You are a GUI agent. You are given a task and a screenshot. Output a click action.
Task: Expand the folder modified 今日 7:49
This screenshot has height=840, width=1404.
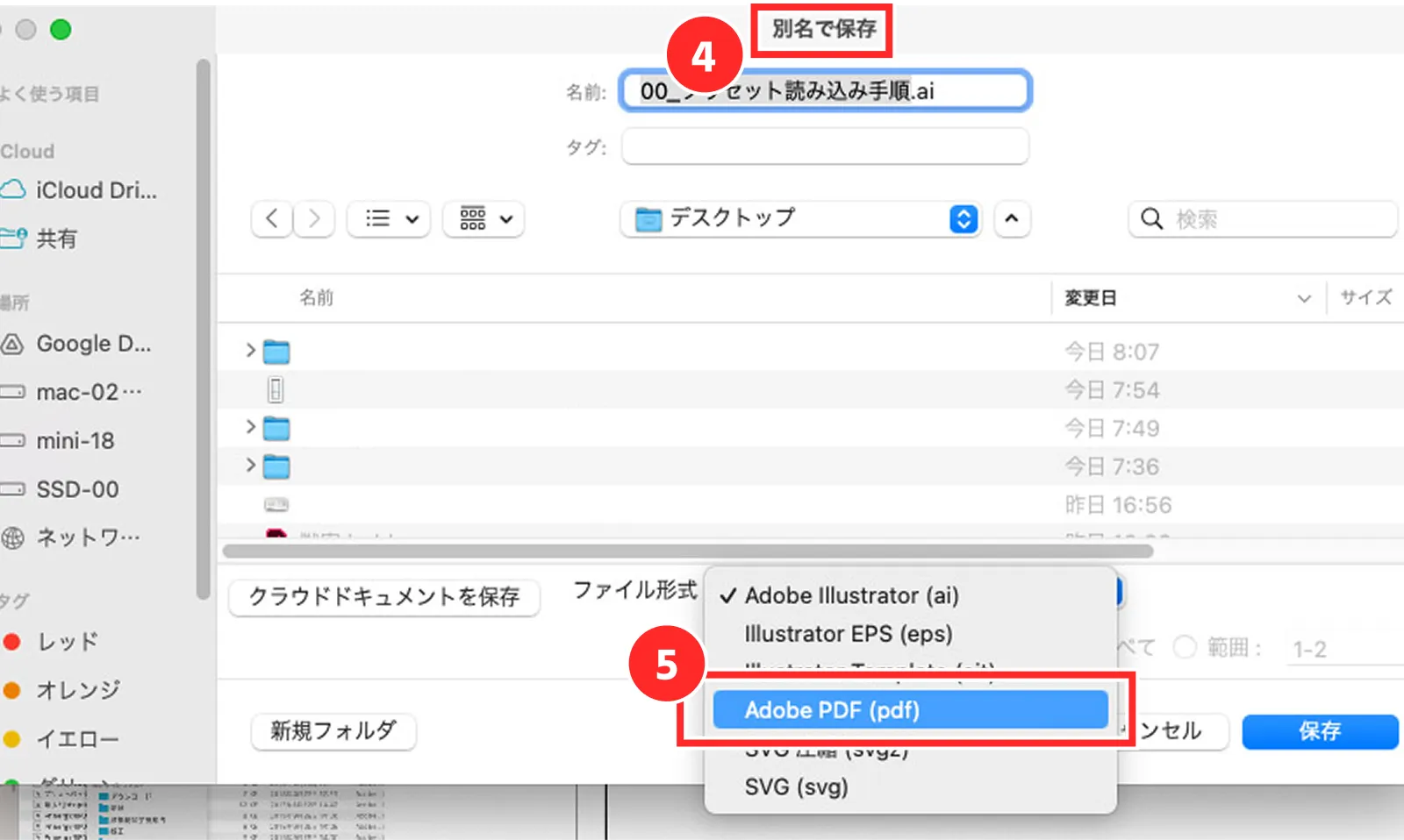[x=251, y=427]
